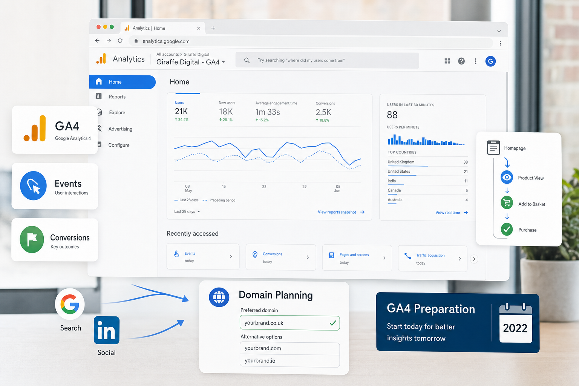Click Canada country row
Image resolution: width=579 pixels, height=386 pixels.
click(427, 190)
